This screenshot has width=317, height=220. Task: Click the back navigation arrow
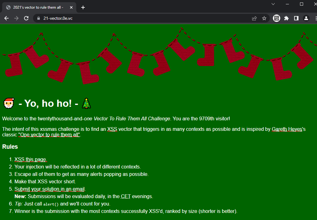pos(6,18)
